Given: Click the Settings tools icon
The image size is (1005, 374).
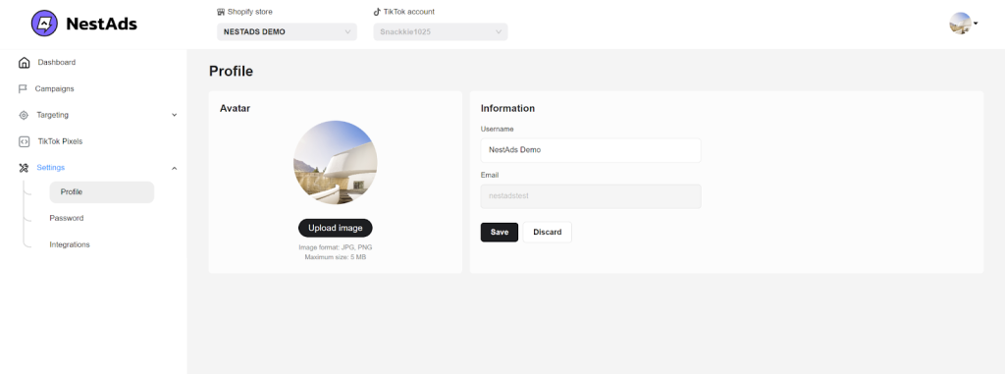Looking at the screenshot, I should point(24,168).
